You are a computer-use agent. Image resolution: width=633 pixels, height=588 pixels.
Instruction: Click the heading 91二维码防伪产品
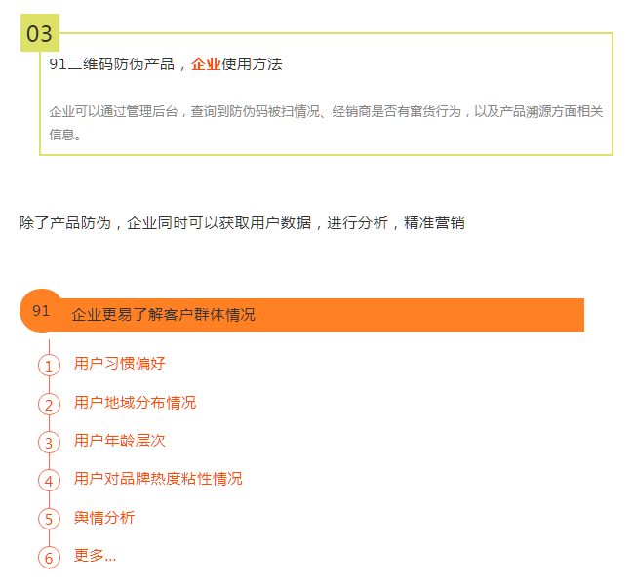112,64
